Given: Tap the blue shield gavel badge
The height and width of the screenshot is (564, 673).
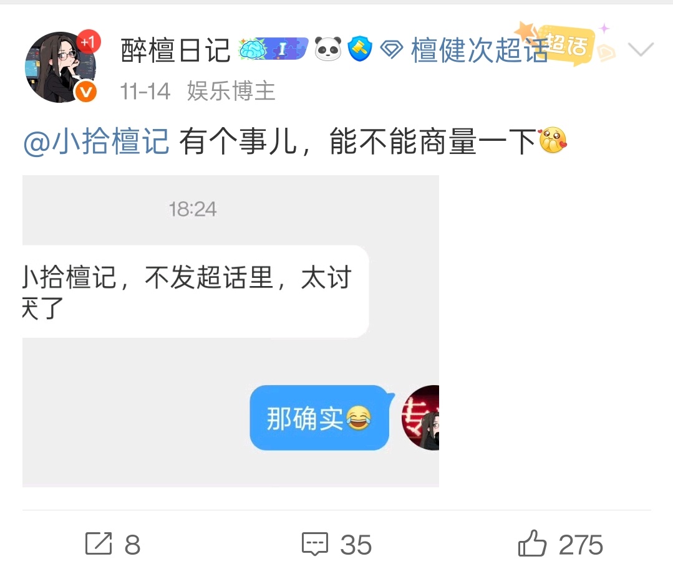Looking at the screenshot, I should click(x=360, y=49).
